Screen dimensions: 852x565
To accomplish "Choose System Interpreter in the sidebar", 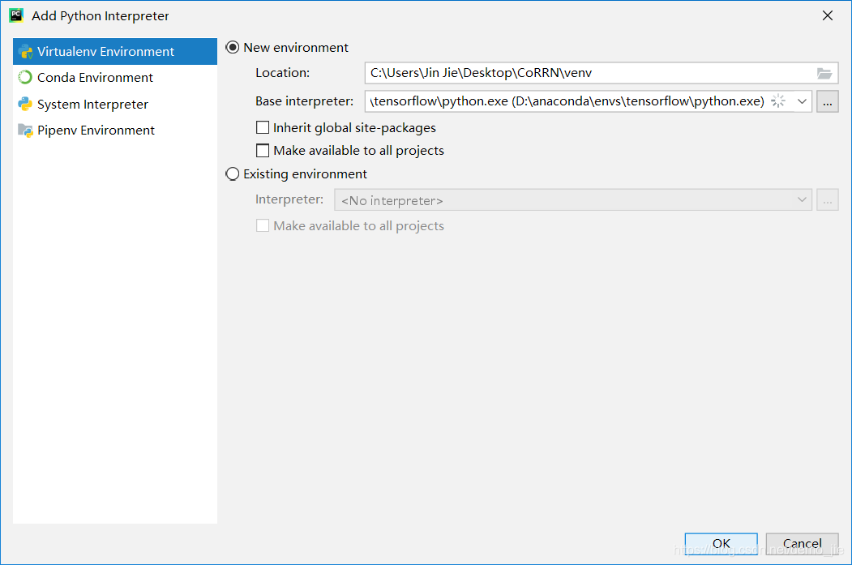I will [x=115, y=104].
